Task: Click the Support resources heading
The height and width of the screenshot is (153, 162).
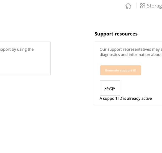Action: [x=116, y=34]
